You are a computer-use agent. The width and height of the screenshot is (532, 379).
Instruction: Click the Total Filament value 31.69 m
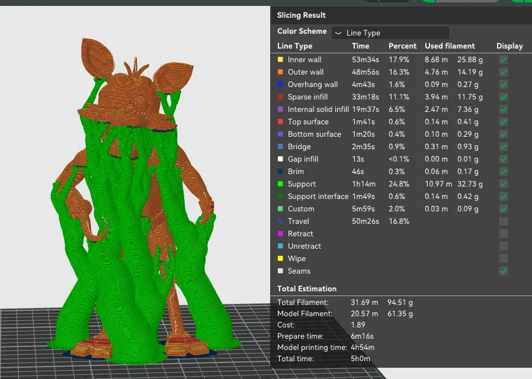point(364,303)
